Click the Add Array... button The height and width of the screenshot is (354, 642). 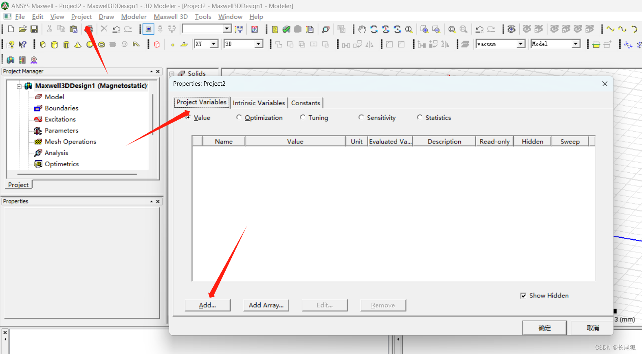click(x=266, y=305)
